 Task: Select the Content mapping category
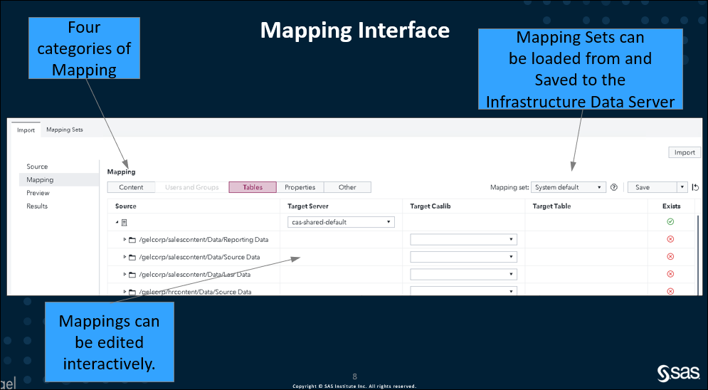tap(131, 187)
